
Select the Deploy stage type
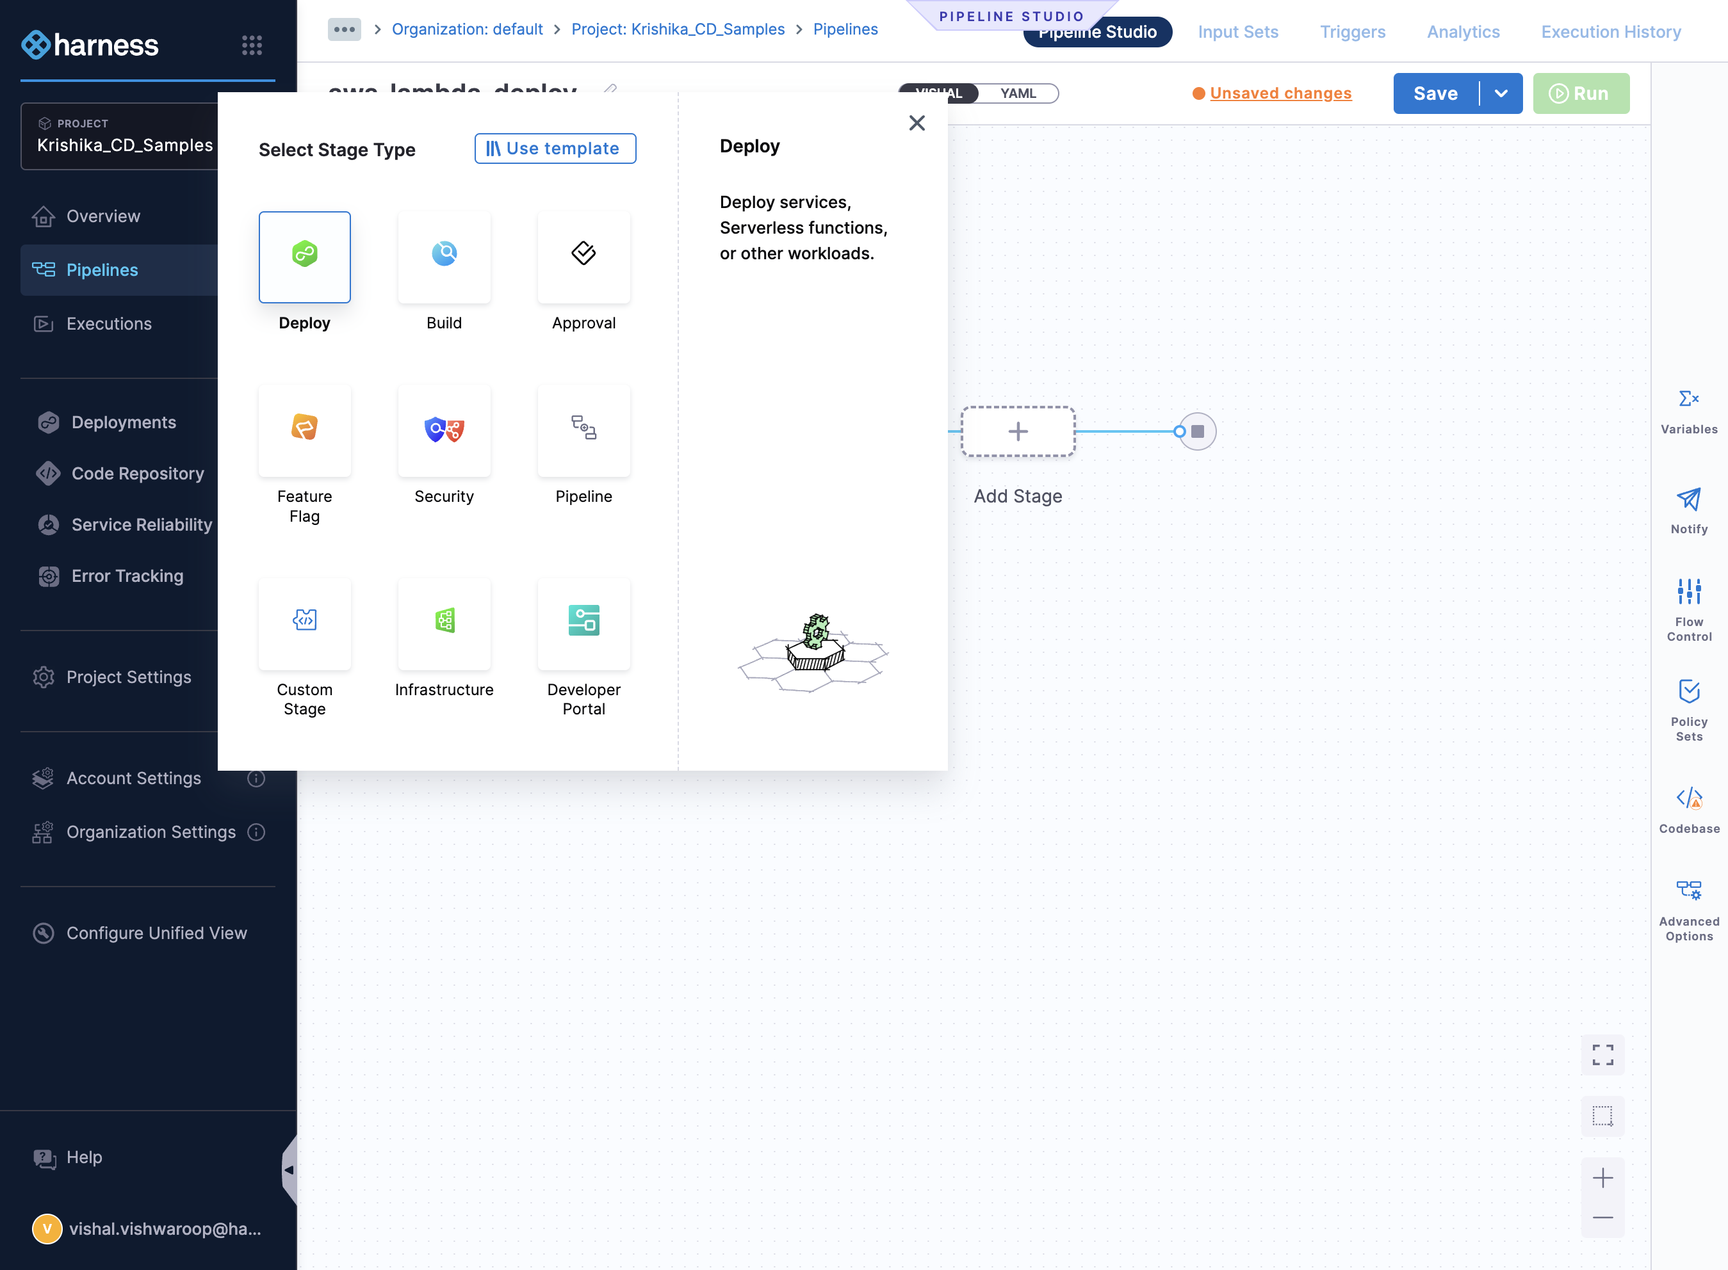coord(304,257)
